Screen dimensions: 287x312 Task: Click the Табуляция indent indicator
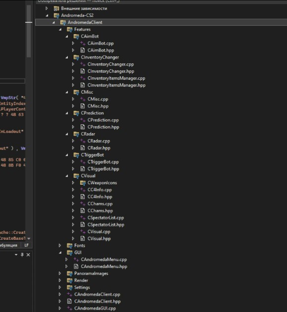pyautogui.click(x=8, y=245)
